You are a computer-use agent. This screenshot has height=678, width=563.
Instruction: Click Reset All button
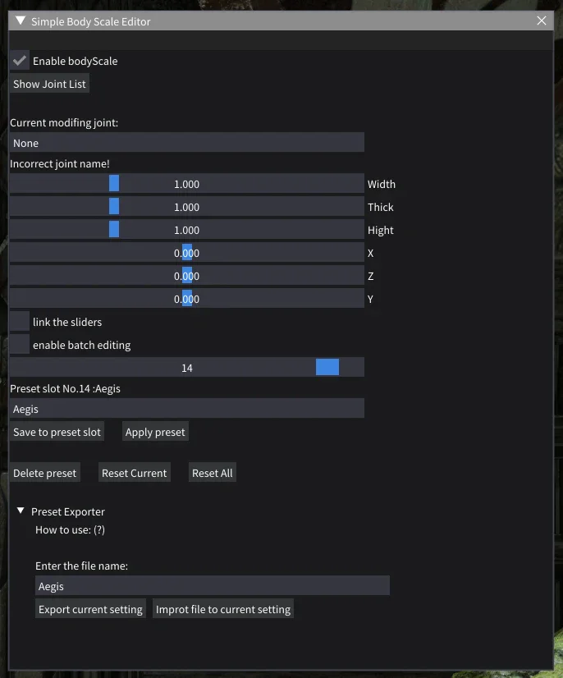(x=213, y=473)
